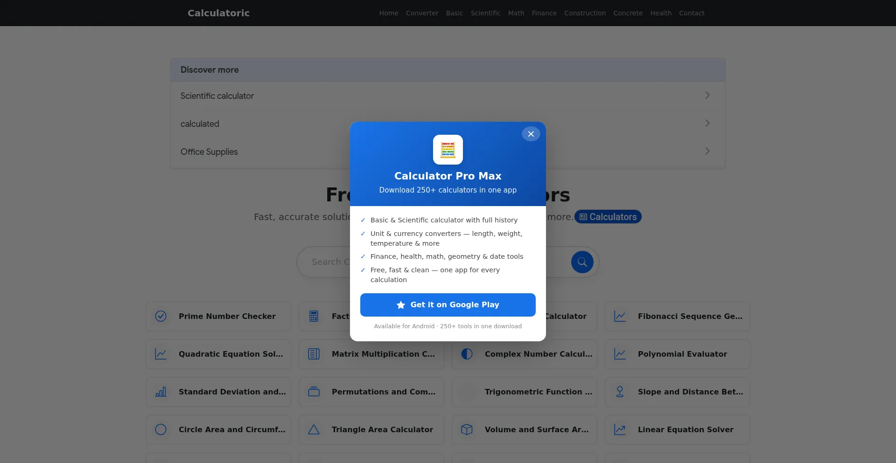896x463 pixels.
Task: Open Complex Number Calculator card
Action: pyautogui.click(x=525, y=354)
